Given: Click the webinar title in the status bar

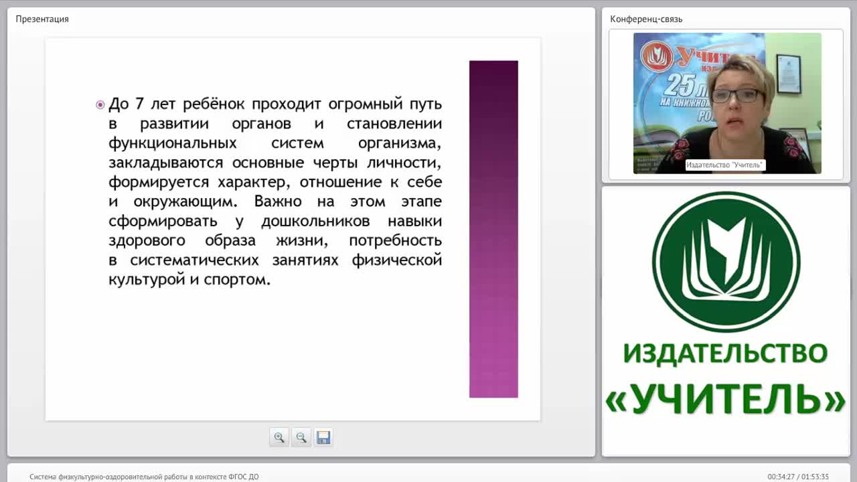Looking at the screenshot, I should click(144, 477).
